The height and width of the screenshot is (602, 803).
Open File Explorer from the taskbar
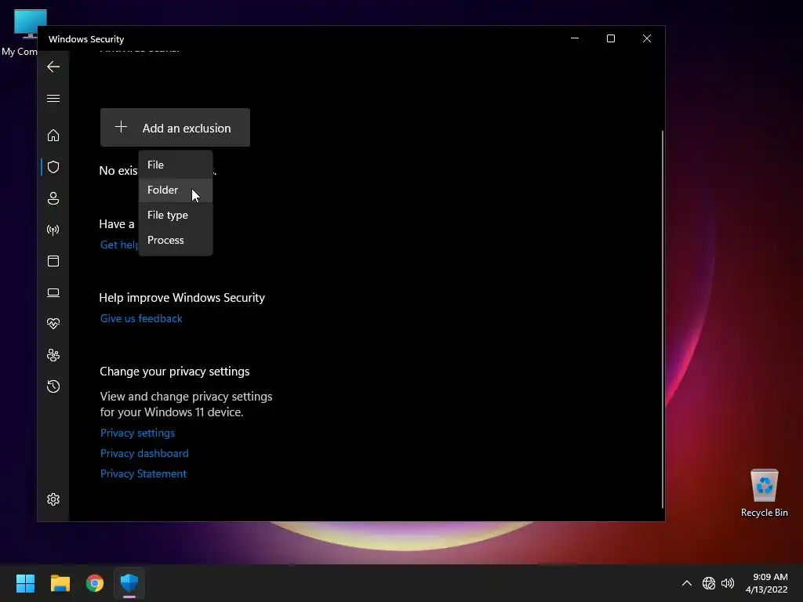click(60, 583)
